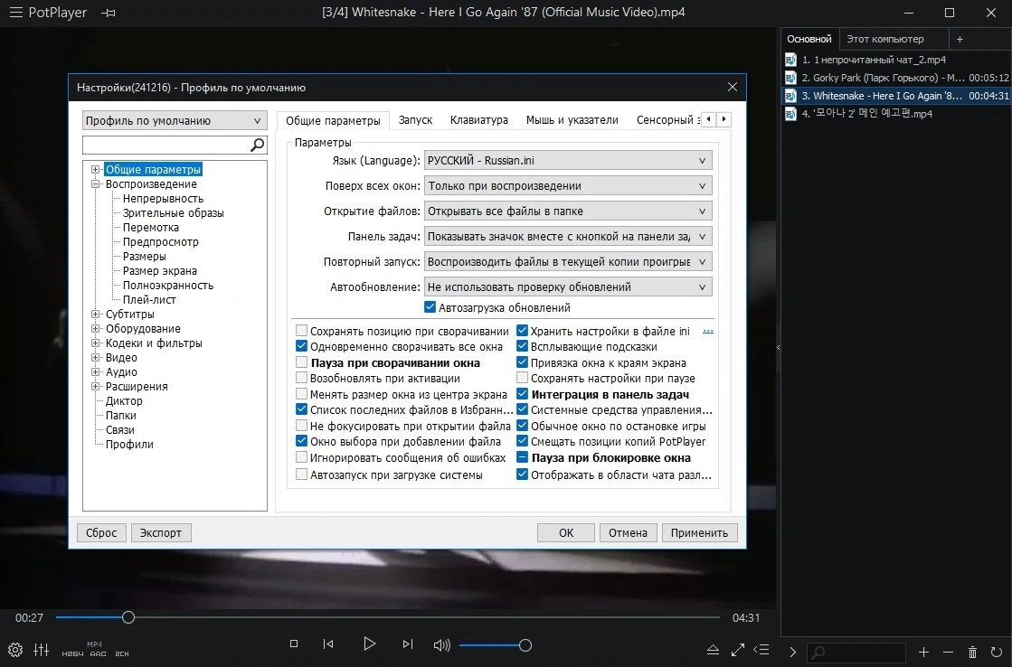Go to previous track icon
The height and width of the screenshot is (667, 1012).
click(x=328, y=644)
